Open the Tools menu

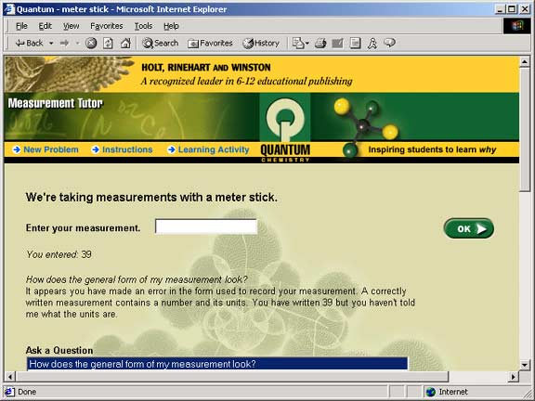[143, 26]
